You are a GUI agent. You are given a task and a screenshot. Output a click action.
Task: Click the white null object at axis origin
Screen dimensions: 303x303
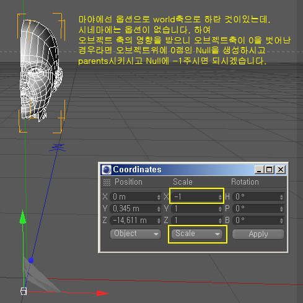coord(24,291)
